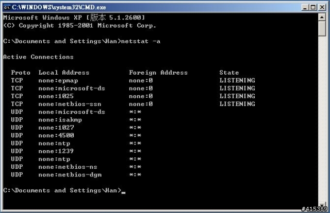Click the 'netstat -a' command text
330x213 pixels.
(x=141, y=41)
